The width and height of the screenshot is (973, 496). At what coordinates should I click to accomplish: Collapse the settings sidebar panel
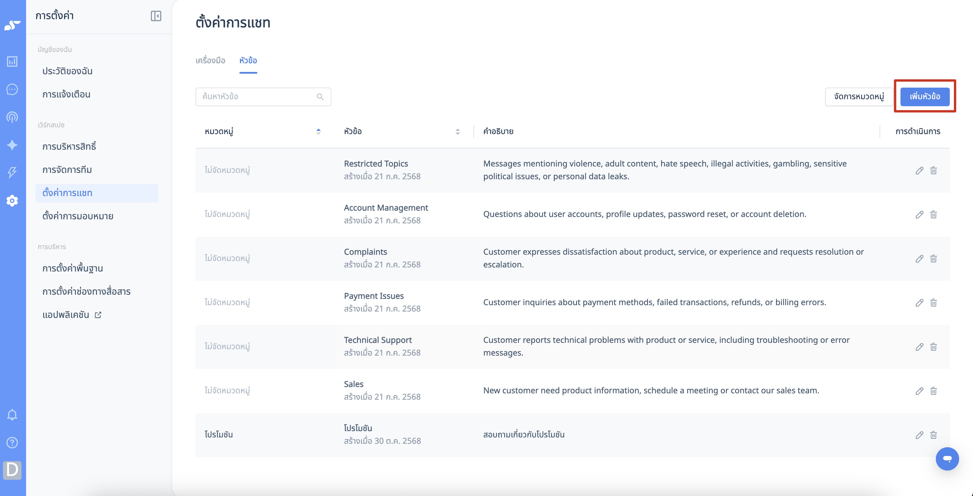tap(156, 16)
